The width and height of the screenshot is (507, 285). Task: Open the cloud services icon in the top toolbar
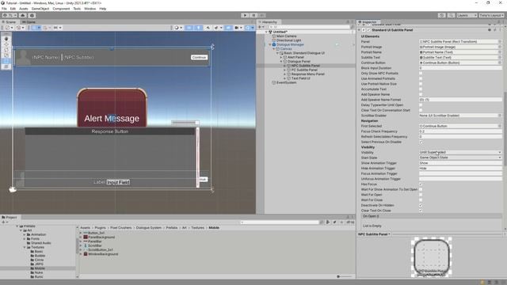tap(23, 15)
